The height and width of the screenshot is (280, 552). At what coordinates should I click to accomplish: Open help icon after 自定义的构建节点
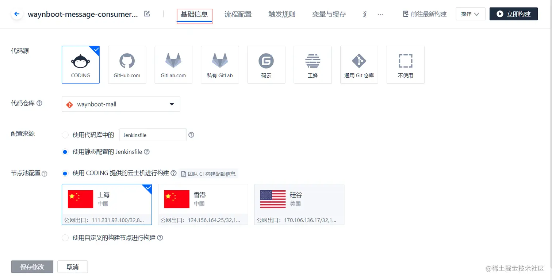pyautogui.click(x=160, y=238)
